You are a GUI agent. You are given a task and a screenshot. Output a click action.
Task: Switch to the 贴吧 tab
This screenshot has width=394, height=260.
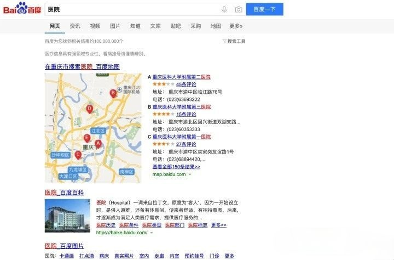click(x=176, y=26)
